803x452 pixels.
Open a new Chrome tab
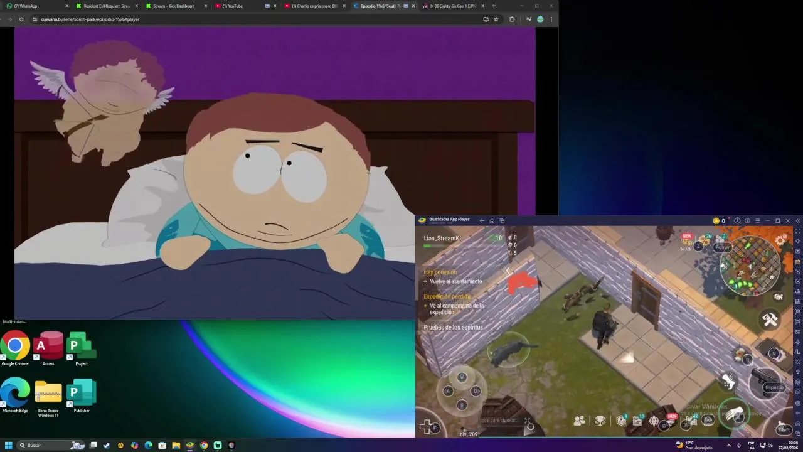[x=494, y=6]
